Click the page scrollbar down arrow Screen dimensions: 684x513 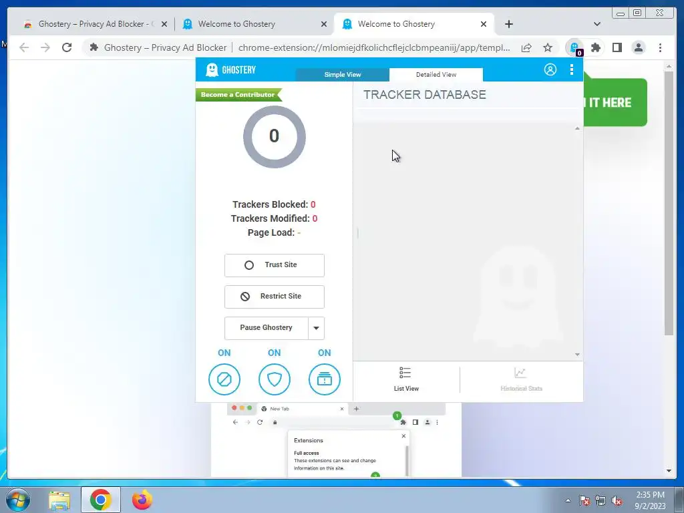click(x=669, y=471)
